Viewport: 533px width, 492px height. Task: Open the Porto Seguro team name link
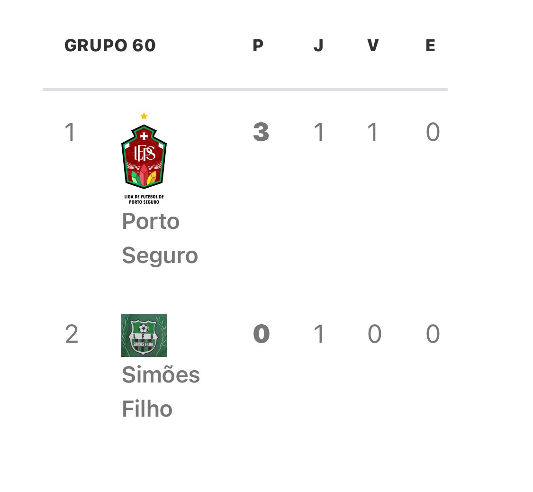160,238
